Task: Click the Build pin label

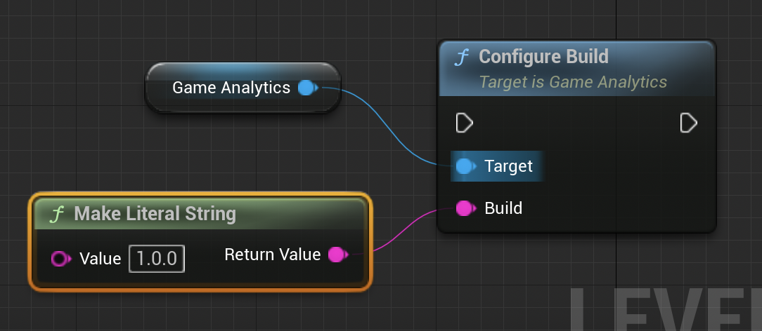Action: (503, 208)
